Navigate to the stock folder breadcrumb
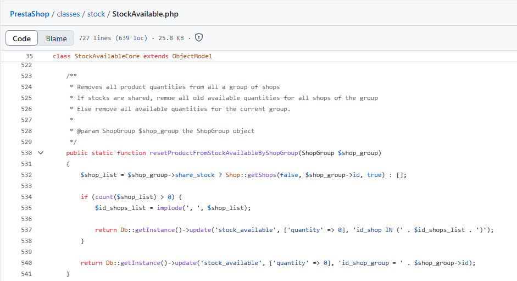The height and width of the screenshot is (281, 517). 96,14
